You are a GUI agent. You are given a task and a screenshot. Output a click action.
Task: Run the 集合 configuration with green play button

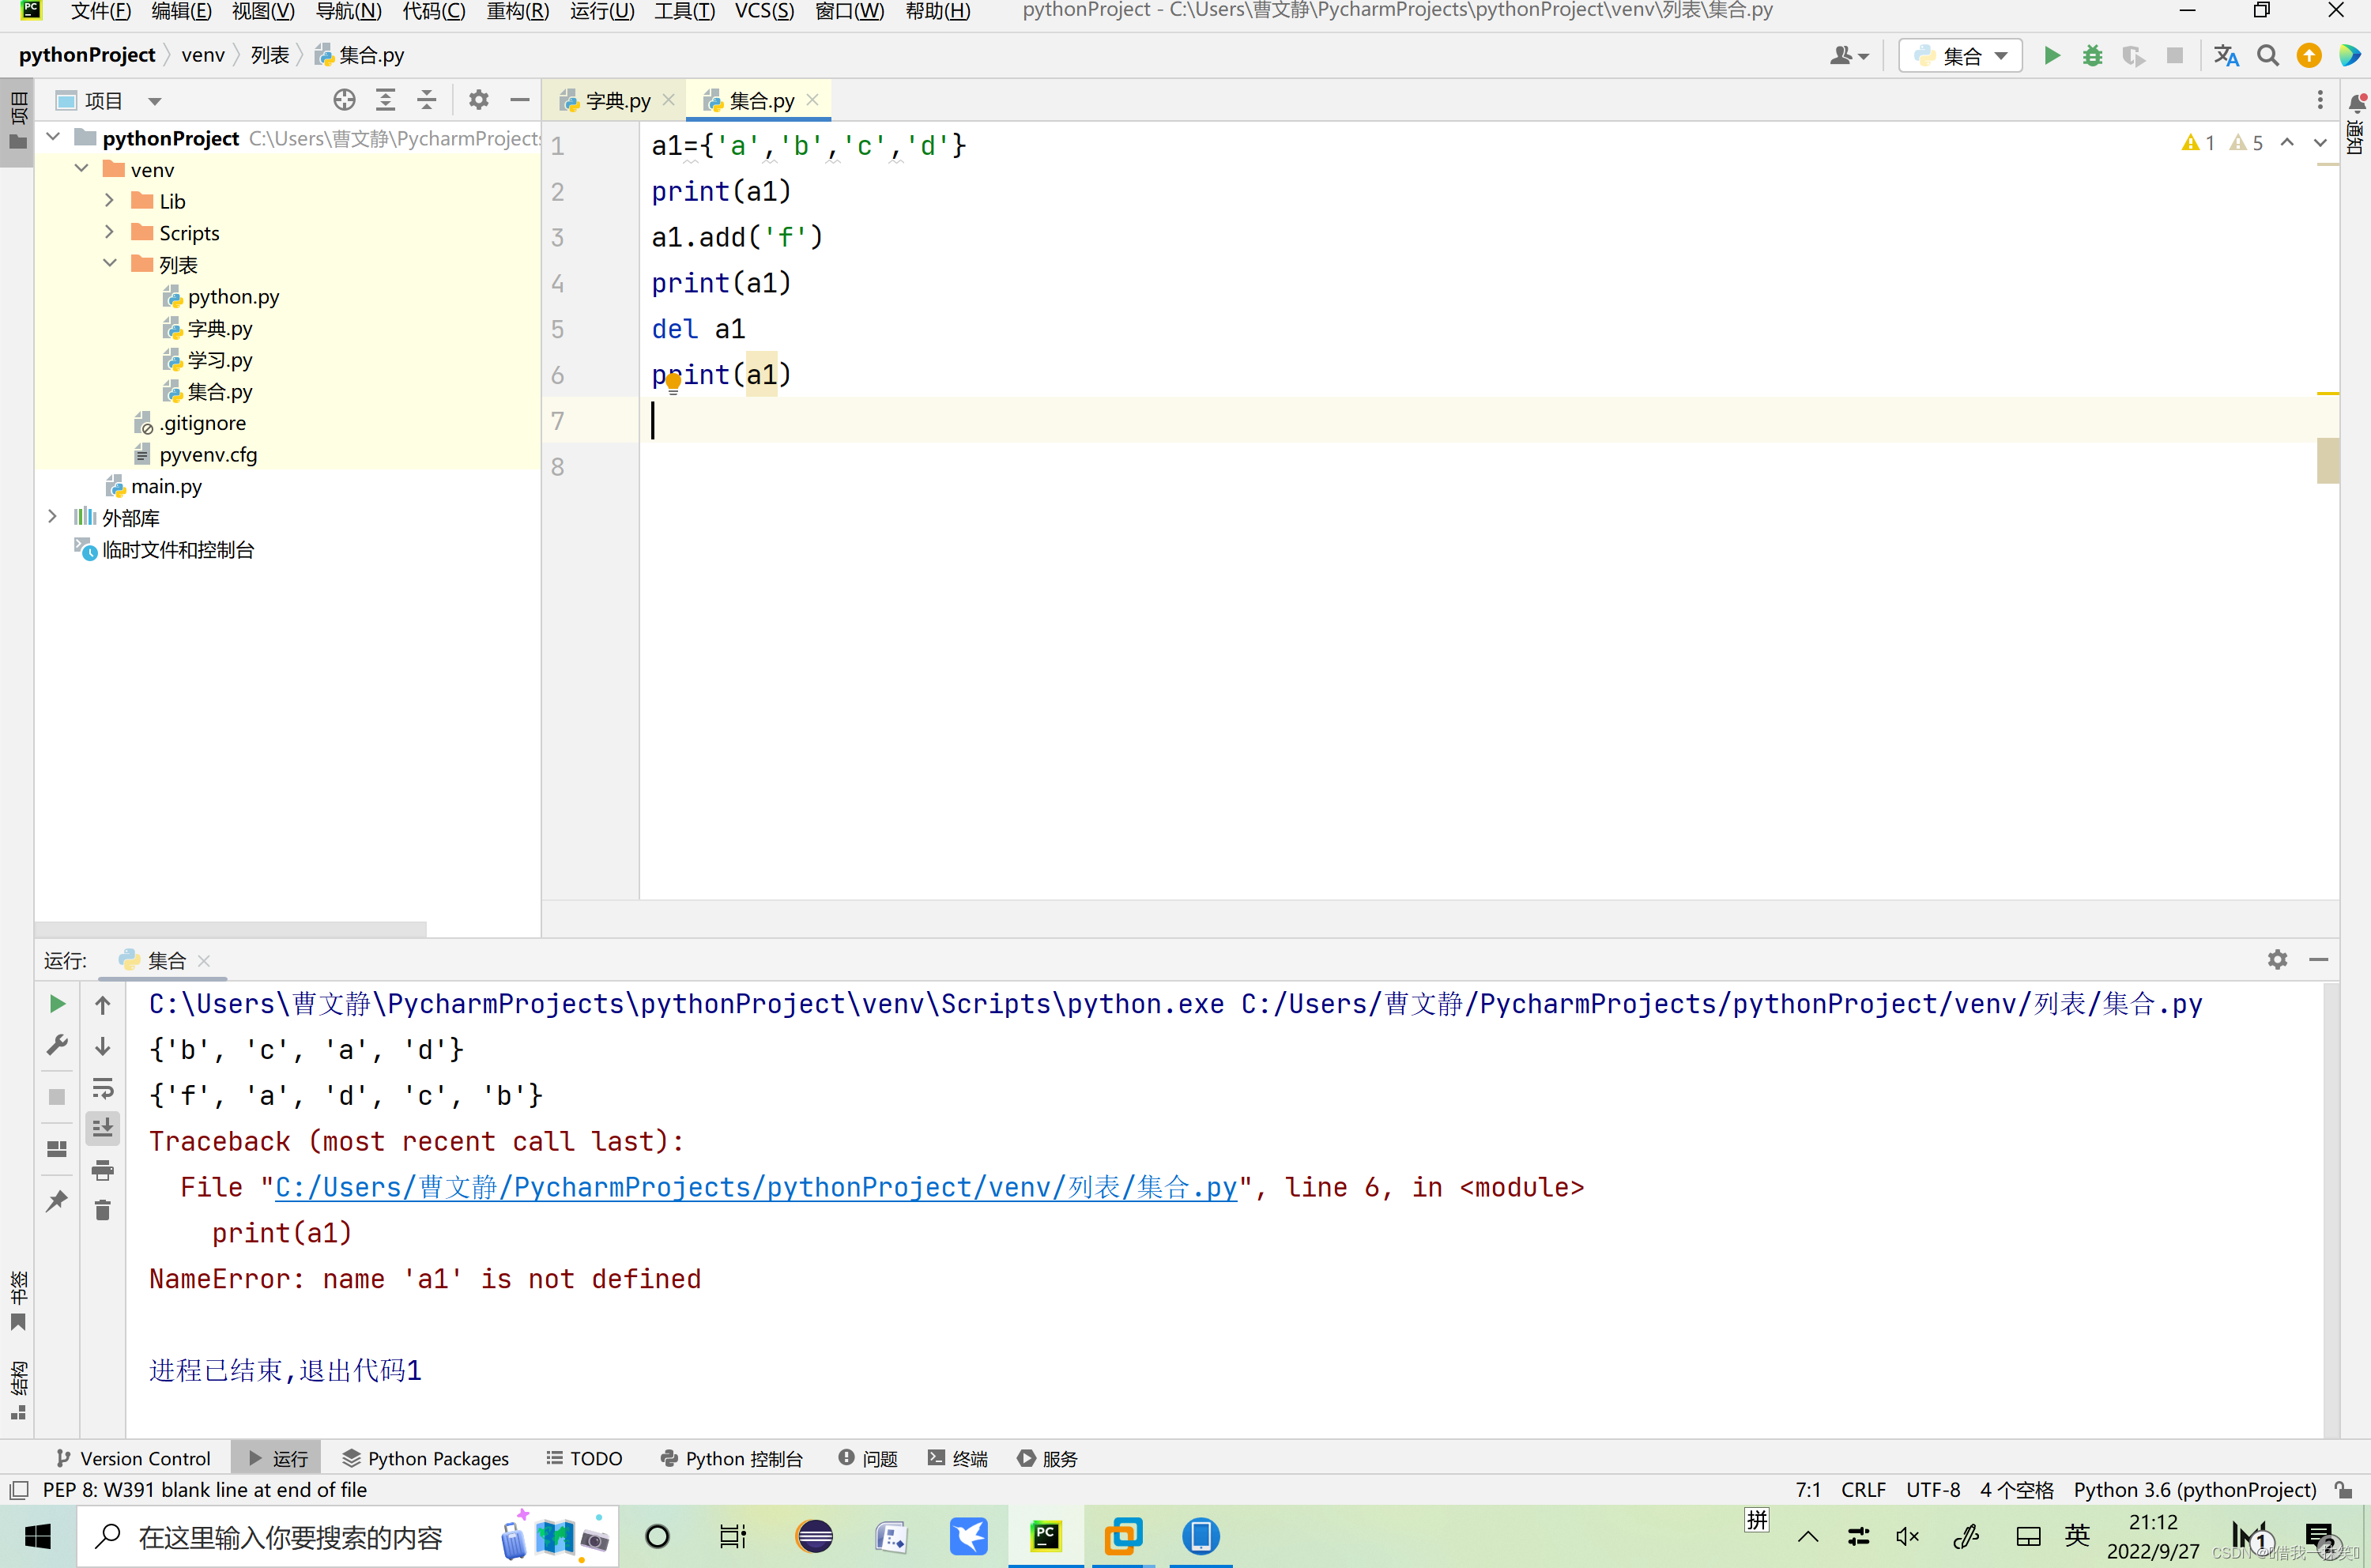point(2052,55)
